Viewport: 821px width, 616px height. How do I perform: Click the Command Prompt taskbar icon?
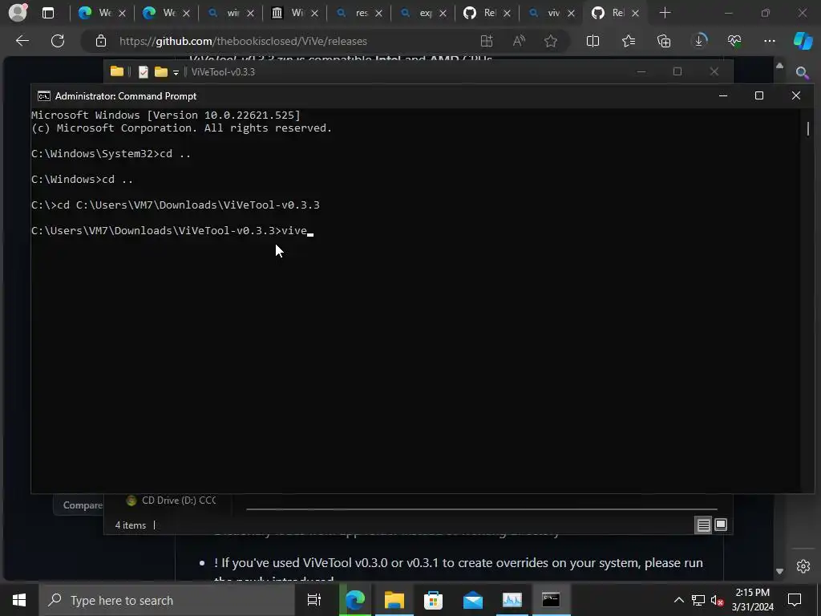coord(551,600)
